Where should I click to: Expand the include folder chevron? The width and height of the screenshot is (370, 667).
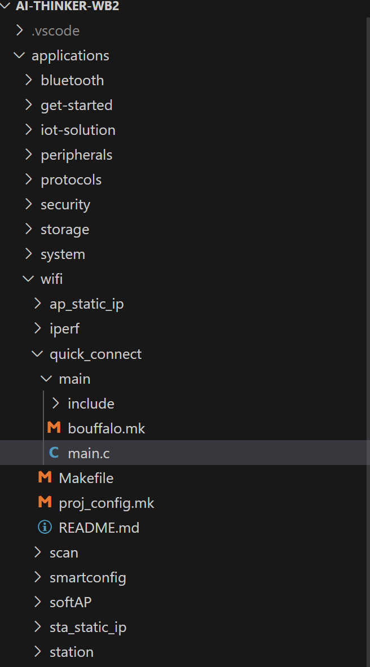point(55,403)
